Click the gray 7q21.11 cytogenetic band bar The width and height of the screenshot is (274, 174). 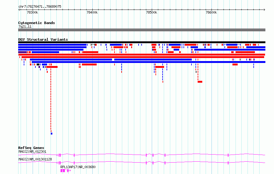142,30
